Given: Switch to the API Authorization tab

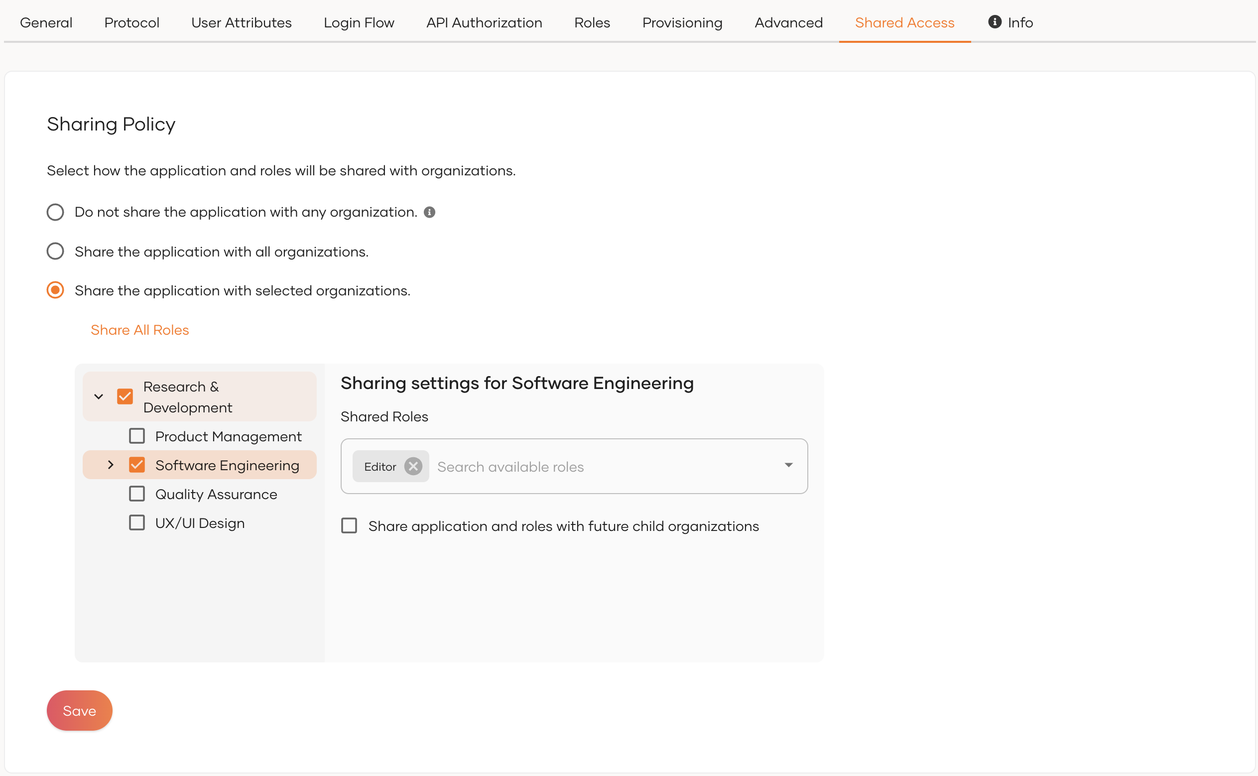Looking at the screenshot, I should tap(484, 22).
